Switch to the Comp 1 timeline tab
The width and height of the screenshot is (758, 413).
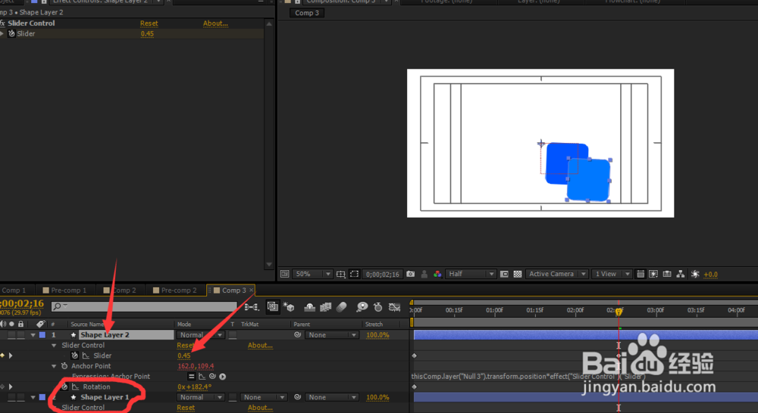point(13,290)
